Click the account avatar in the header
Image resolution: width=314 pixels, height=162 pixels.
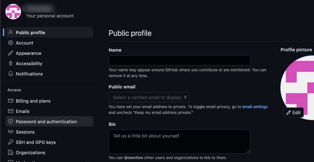point(13,12)
